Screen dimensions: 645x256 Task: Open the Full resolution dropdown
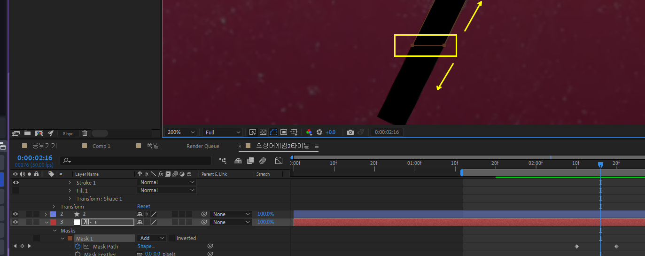coord(223,132)
